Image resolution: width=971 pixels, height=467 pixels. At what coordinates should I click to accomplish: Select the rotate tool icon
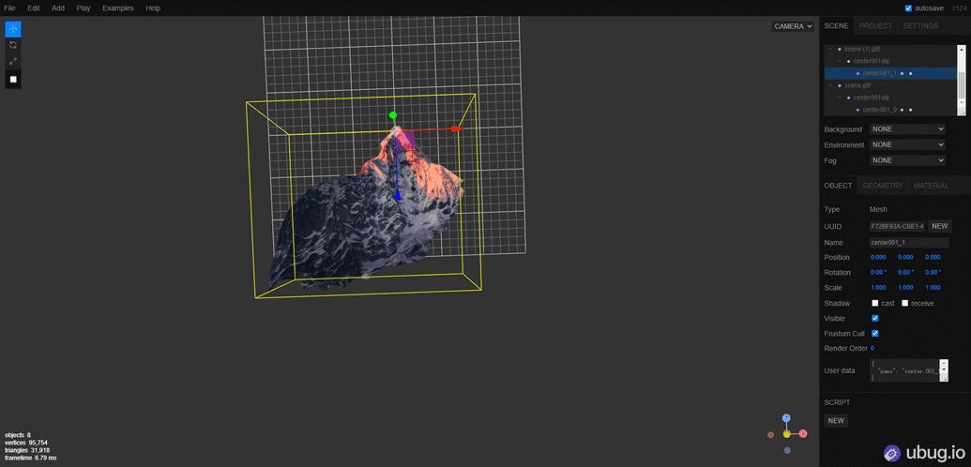coord(13,45)
